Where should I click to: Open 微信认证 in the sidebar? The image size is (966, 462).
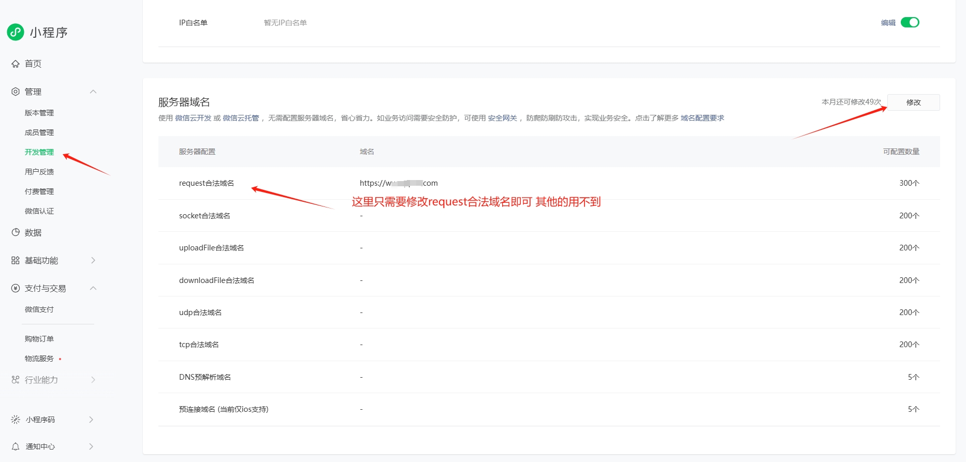39,211
